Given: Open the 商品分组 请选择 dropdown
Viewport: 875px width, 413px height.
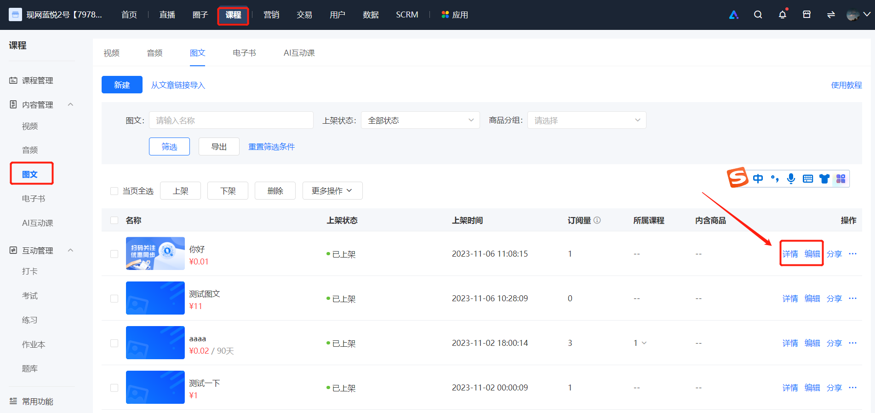Looking at the screenshot, I should pyautogui.click(x=587, y=120).
